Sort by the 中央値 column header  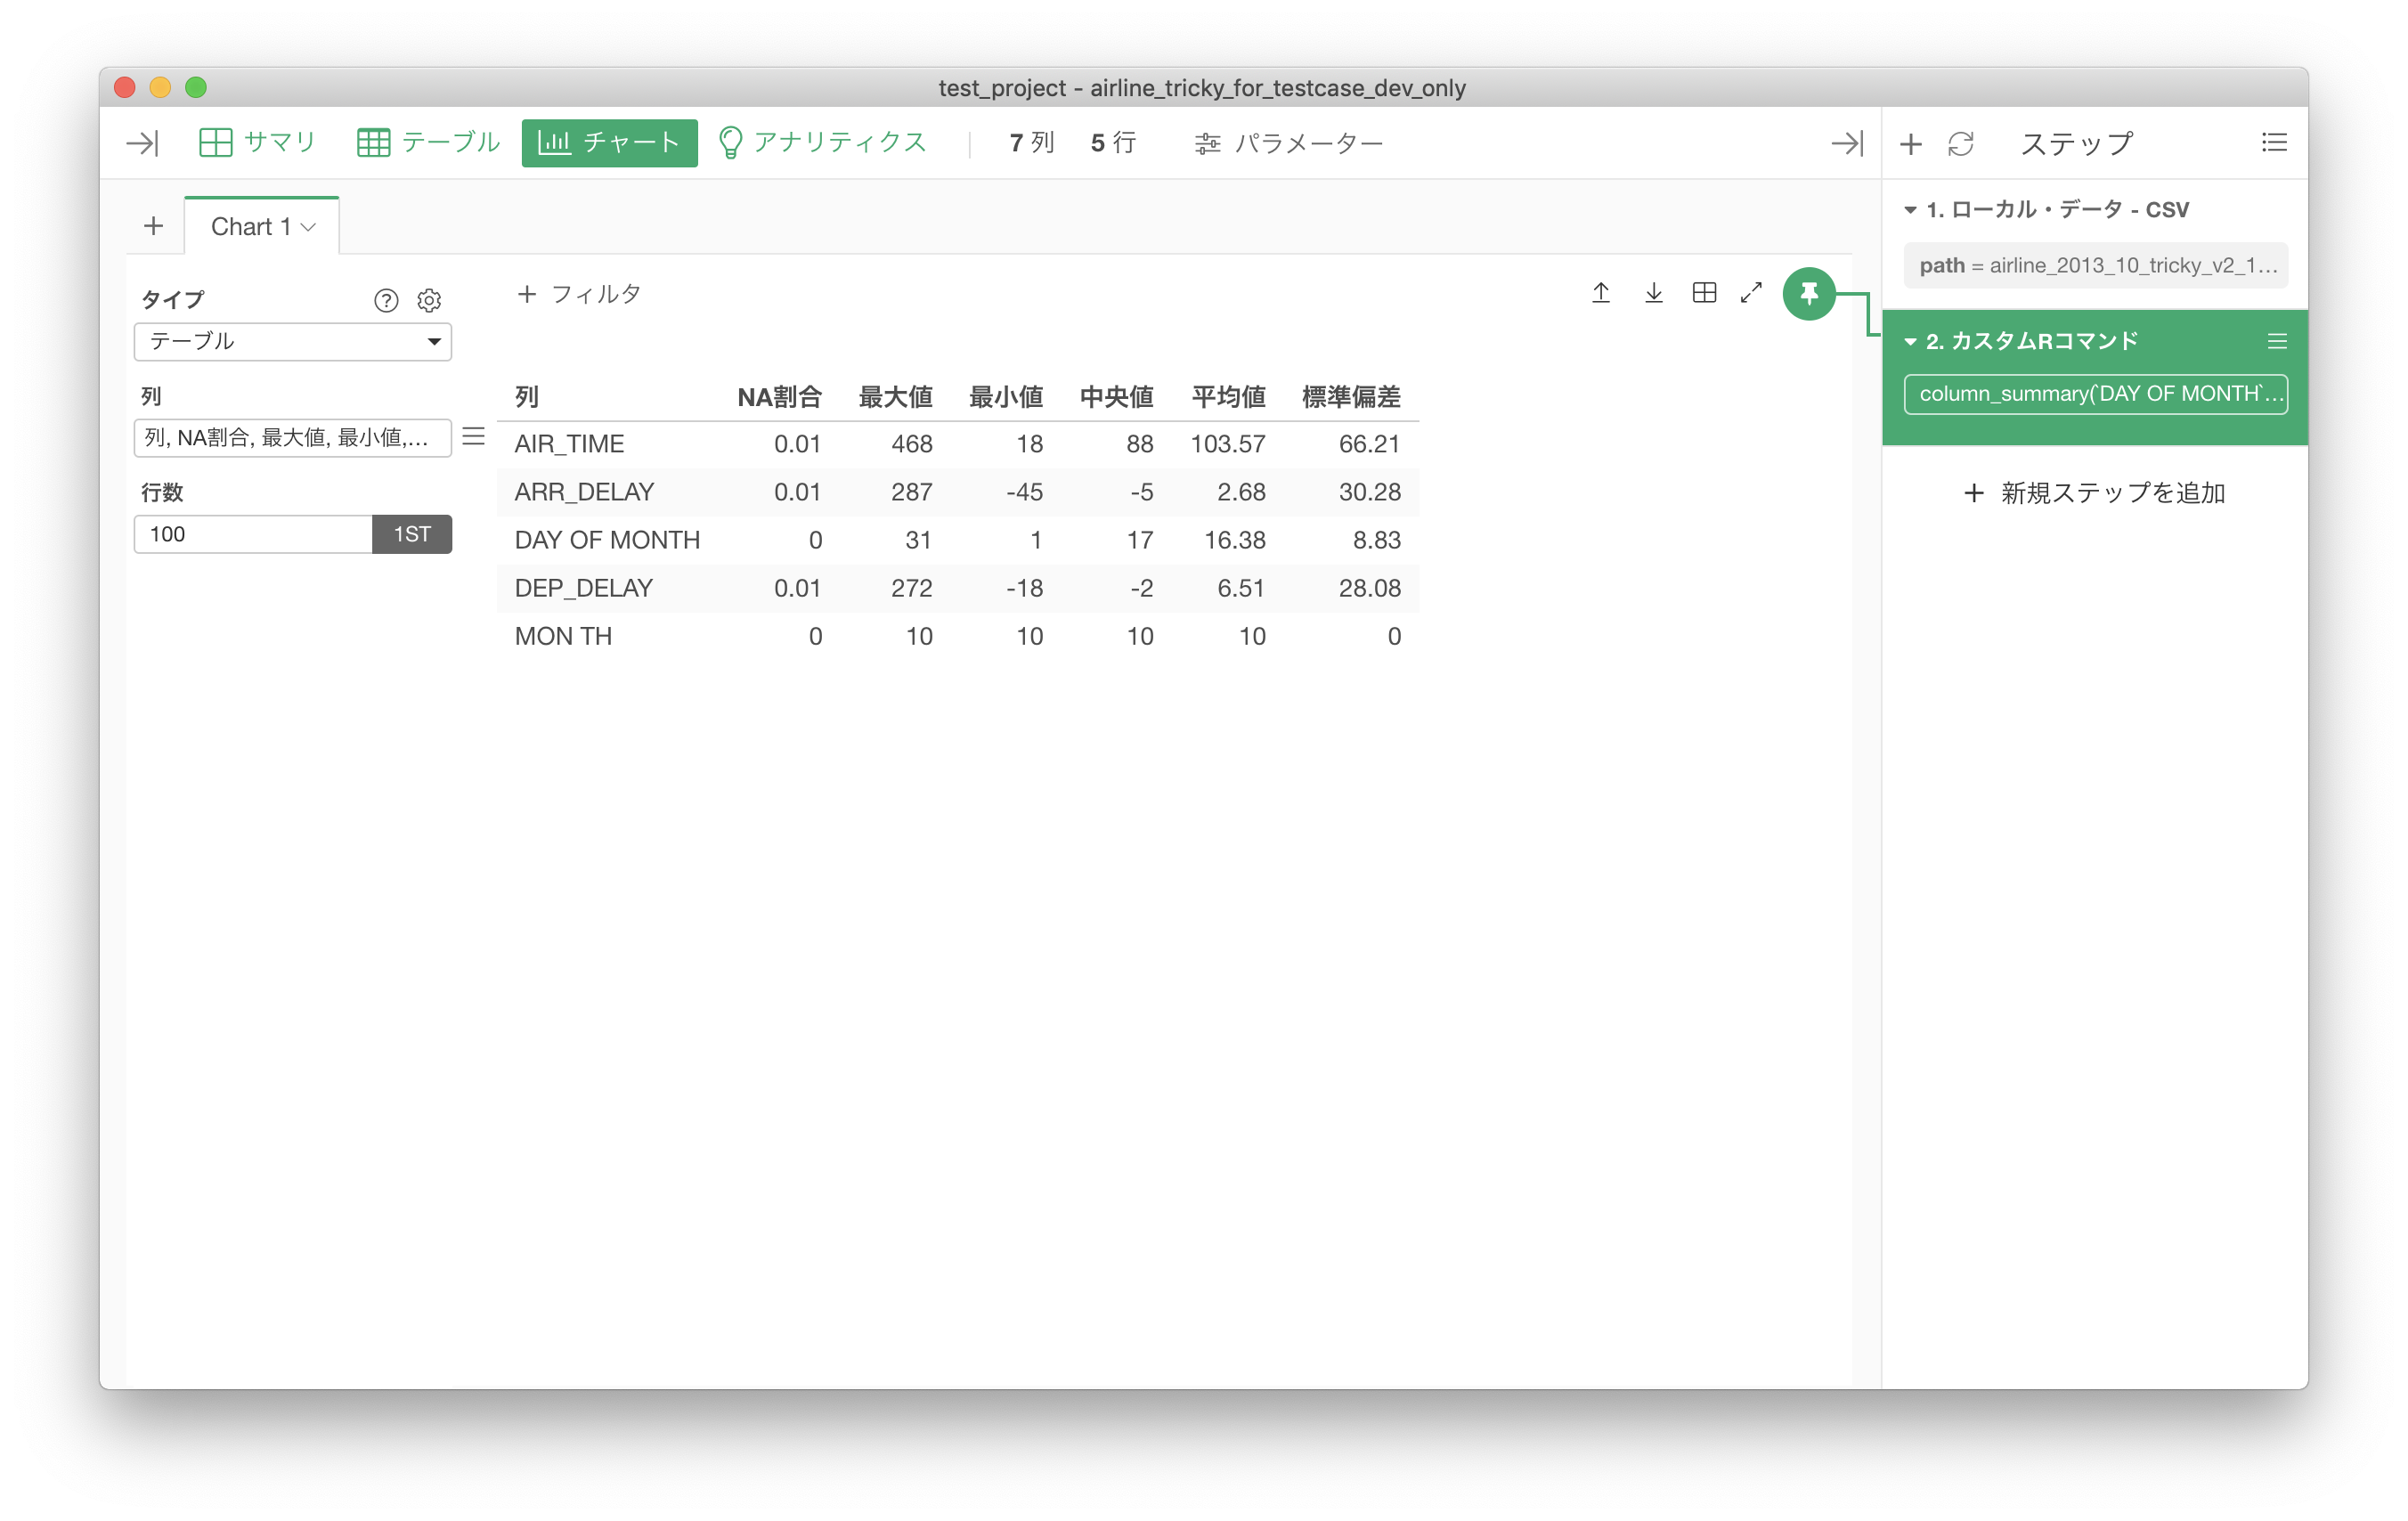[1117, 397]
